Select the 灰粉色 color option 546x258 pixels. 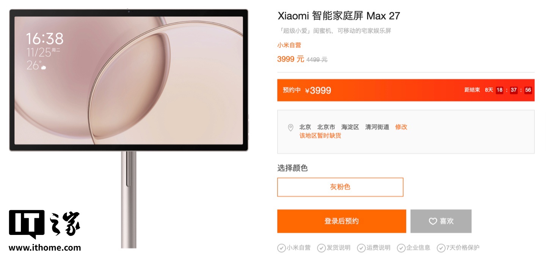340,187
